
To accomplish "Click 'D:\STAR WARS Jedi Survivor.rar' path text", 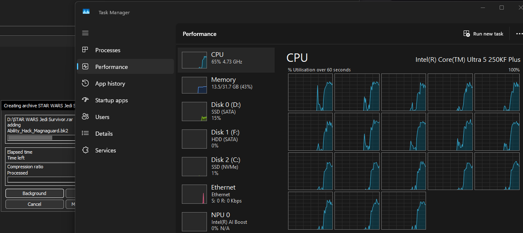I will click(x=40, y=119).
